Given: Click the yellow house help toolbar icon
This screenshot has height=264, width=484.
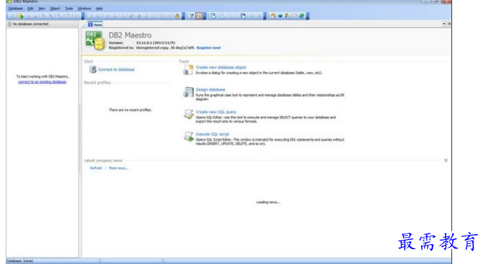Looking at the screenshot, I should 273,16.
